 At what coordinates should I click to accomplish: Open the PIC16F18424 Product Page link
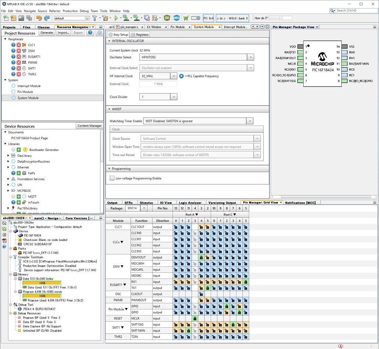pyautogui.click(x=29, y=138)
